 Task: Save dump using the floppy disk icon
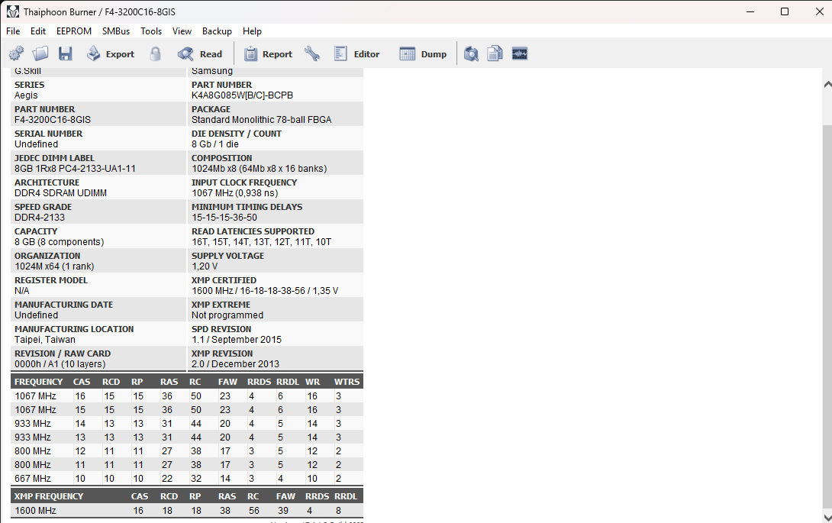click(66, 53)
